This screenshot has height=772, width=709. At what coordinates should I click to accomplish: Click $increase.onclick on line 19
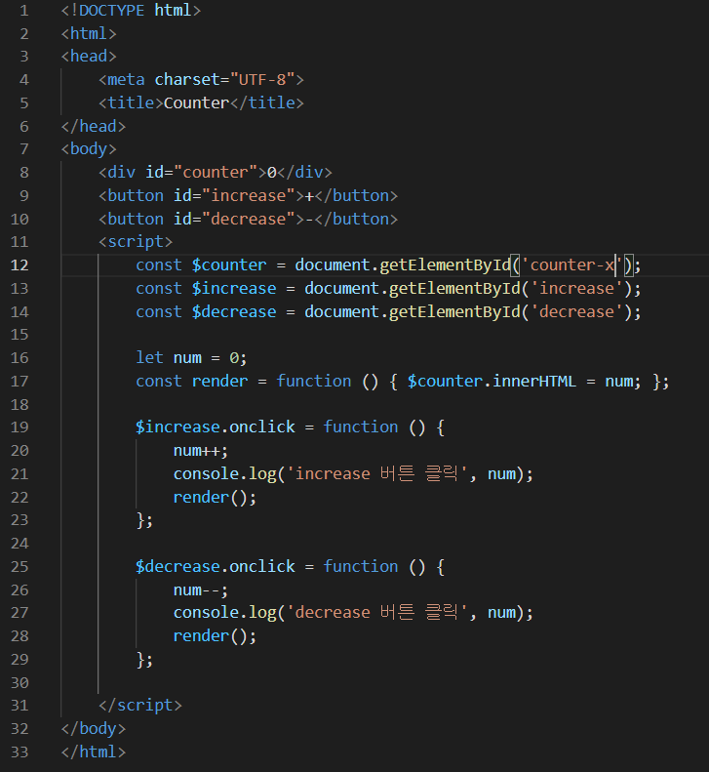[x=216, y=427]
